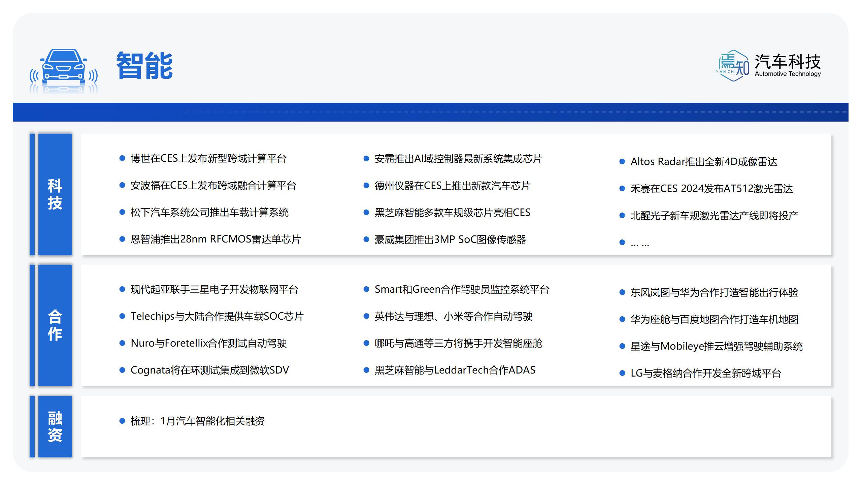
Task: Click 豪威集团推出3MP SoC图像传感器
Action: pyautogui.click(x=450, y=239)
